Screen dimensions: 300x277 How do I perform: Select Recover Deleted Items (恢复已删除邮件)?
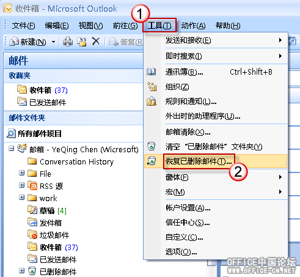216,161
